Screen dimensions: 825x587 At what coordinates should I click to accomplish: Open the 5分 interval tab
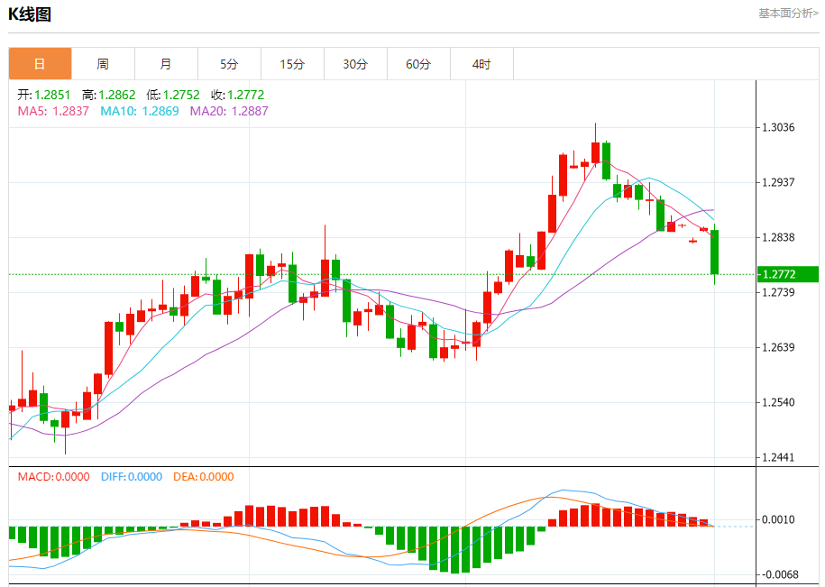pyautogui.click(x=229, y=64)
